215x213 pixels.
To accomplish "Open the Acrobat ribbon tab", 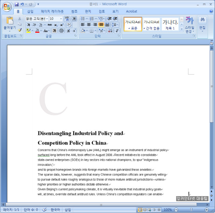I will pyautogui.click(x=131, y=11).
